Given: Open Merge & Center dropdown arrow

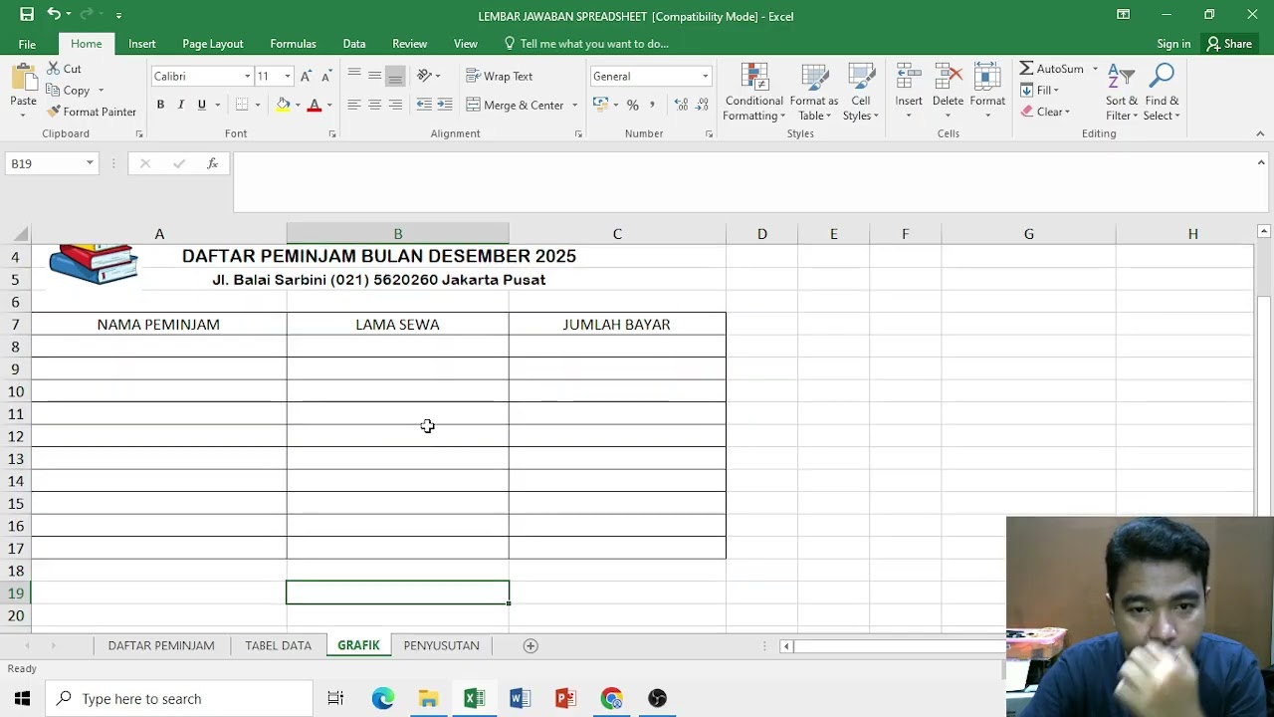Looking at the screenshot, I should pos(574,106).
